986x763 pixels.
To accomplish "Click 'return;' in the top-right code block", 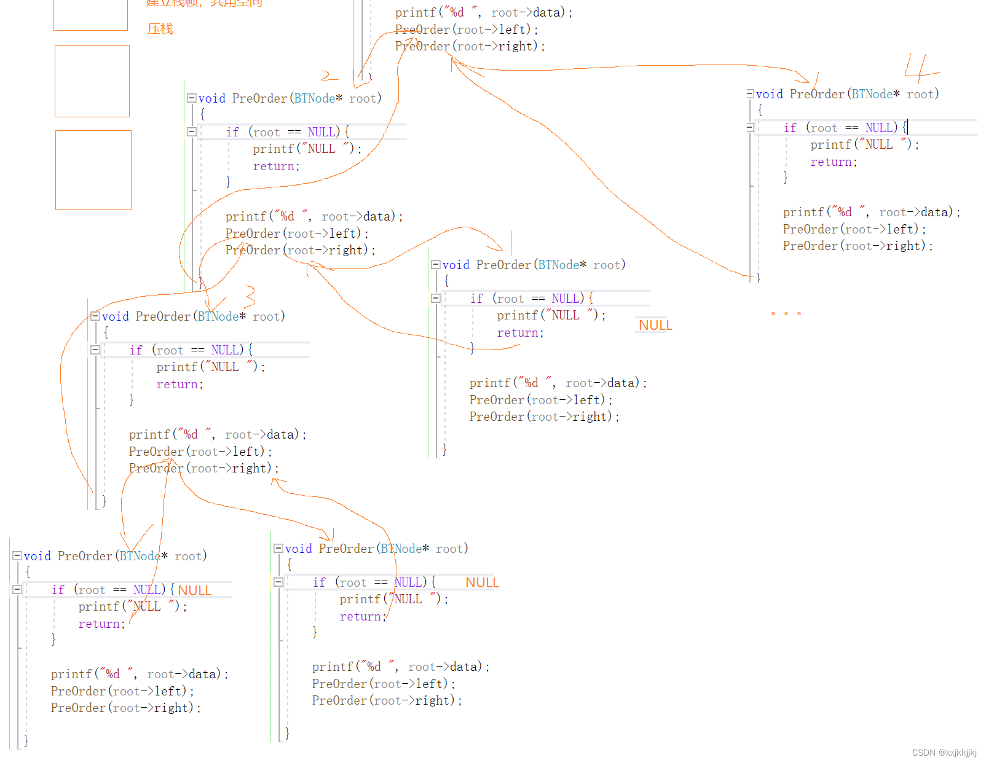I will click(x=834, y=162).
